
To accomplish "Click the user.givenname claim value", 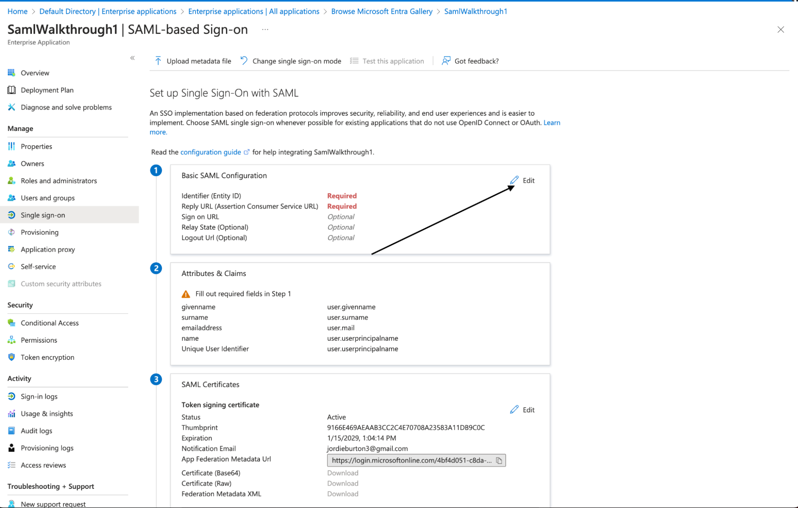I will (351, 307).
